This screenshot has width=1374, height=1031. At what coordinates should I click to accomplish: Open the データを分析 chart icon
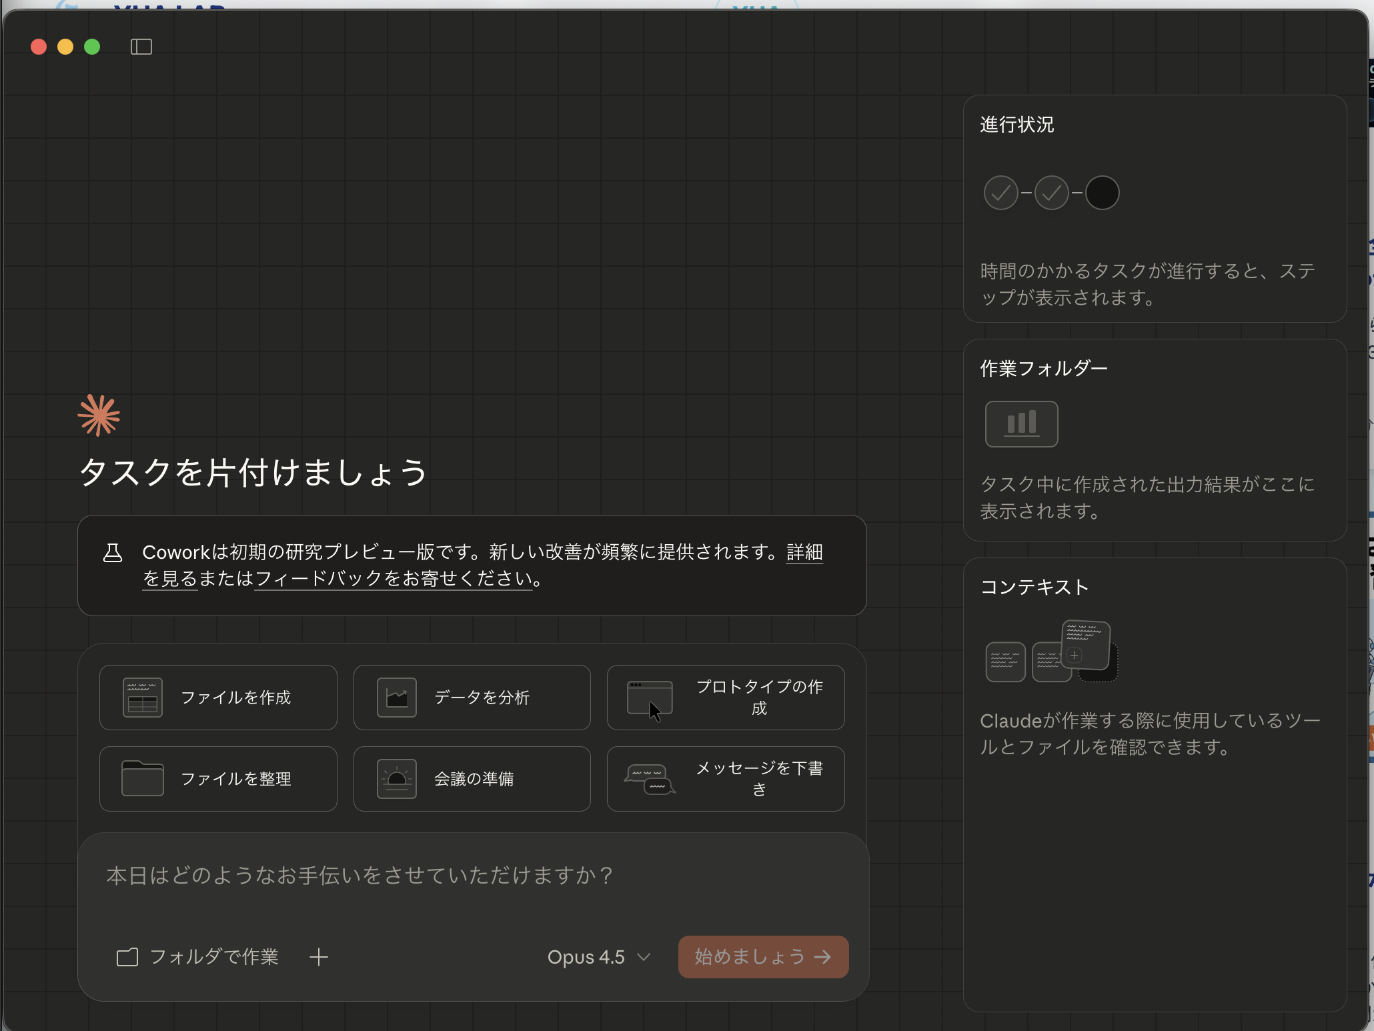(396, 696)
